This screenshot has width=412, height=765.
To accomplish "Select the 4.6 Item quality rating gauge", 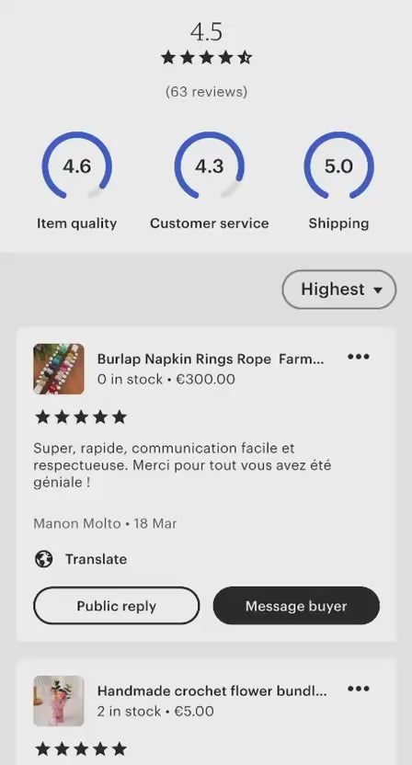I will point(76,166).
